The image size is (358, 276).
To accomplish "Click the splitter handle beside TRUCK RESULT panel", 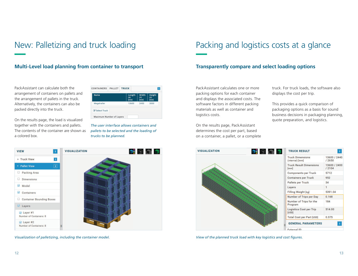I will (284, 225).
